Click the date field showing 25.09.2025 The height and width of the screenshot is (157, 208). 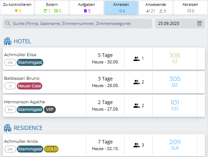[175, 24]
